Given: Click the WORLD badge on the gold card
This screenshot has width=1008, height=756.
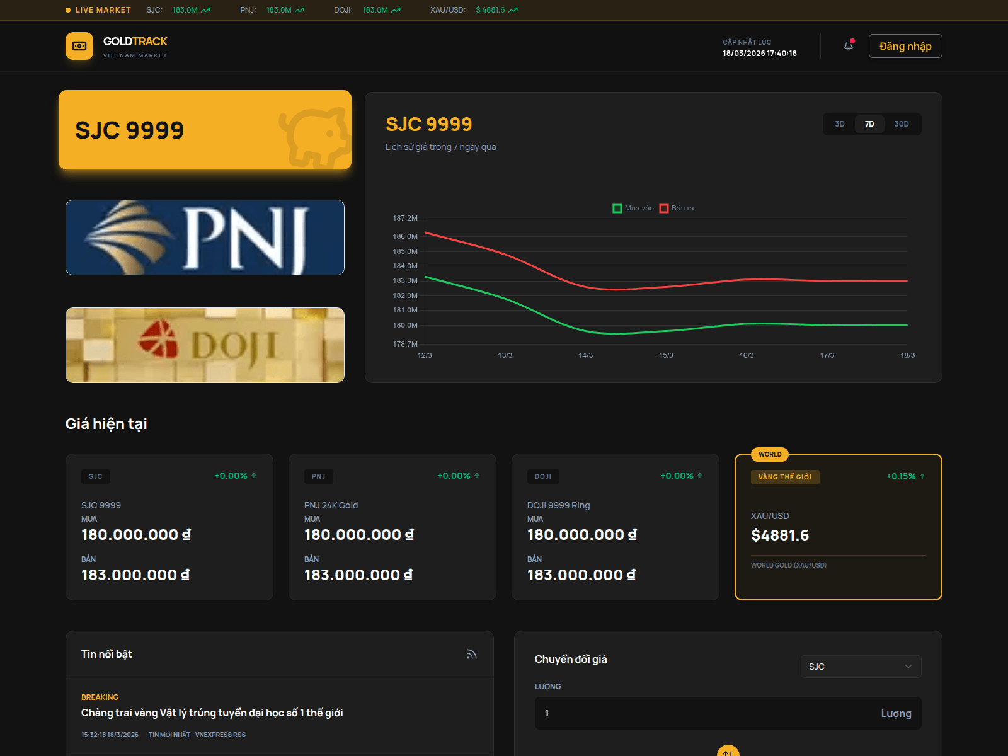Looking at the screenshot, I should point(770,454).
